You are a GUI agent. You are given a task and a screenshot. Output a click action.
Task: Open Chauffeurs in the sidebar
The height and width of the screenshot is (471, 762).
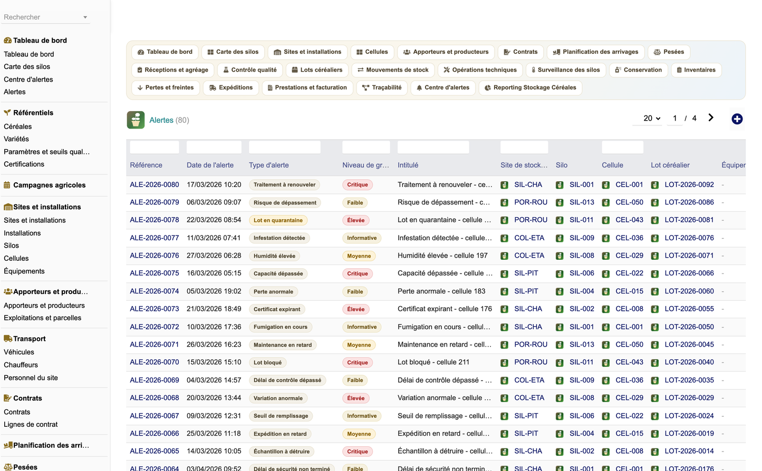point(21,365)
